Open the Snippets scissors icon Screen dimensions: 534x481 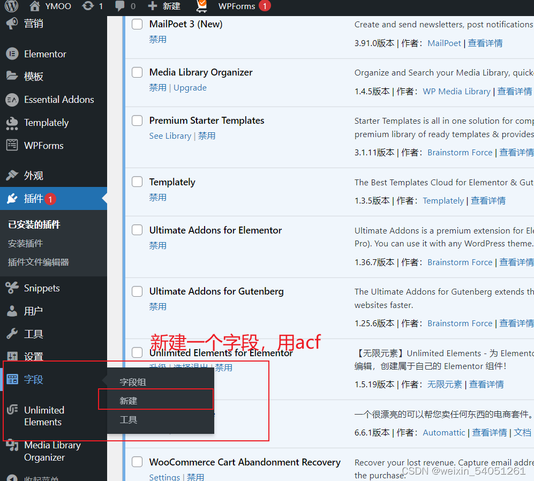click(x=12, y=288)
